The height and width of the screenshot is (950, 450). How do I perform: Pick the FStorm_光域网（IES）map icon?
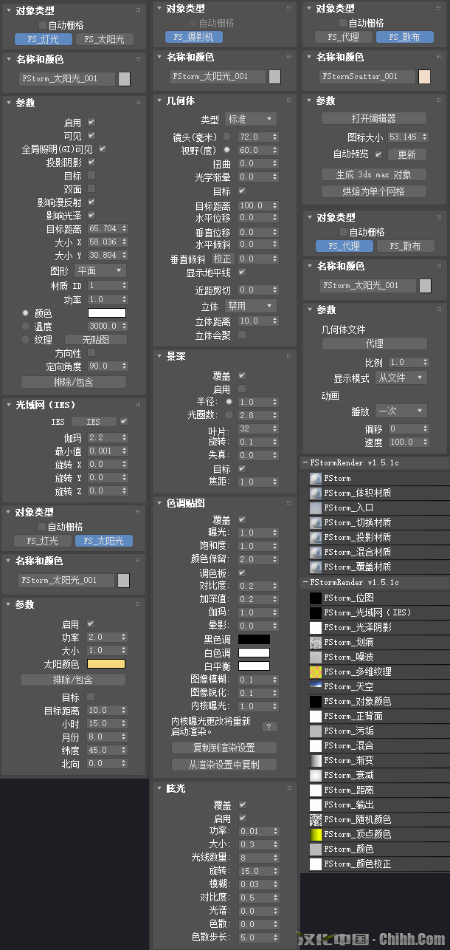pyautogui.click(x=315, y=613)
